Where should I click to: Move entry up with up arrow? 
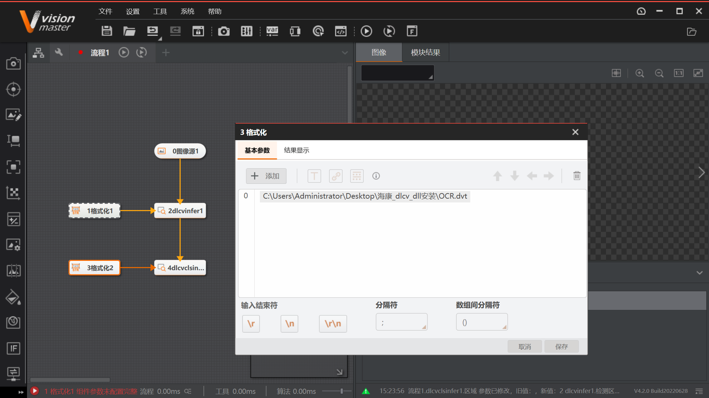point(497,176)
